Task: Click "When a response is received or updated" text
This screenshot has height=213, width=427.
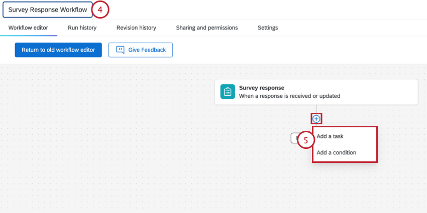Action: pos(289,95)
